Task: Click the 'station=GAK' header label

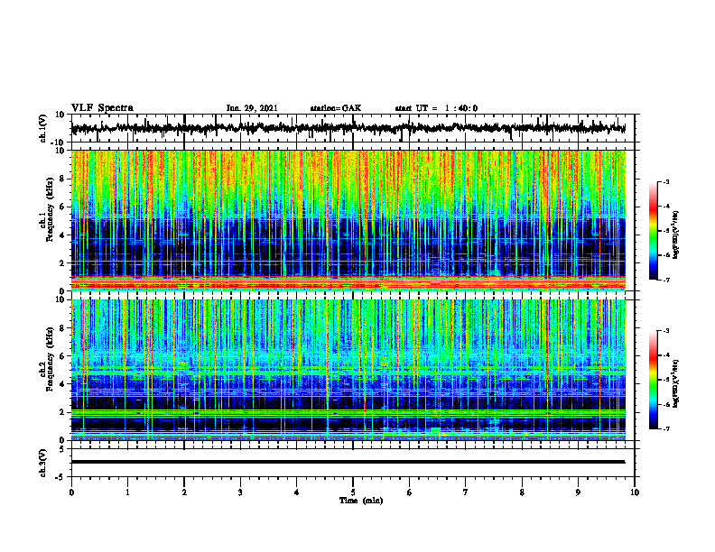Action: pyautogui.click(x=336, y=108)
